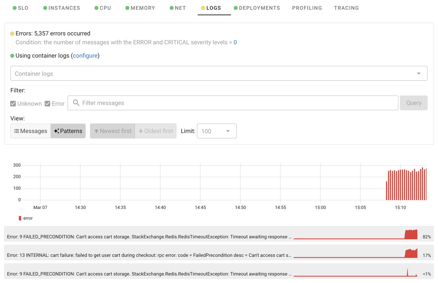Switch to the DEPLOYMENTS tab
Screen dimensions: 438x283
tap(259, 8)
